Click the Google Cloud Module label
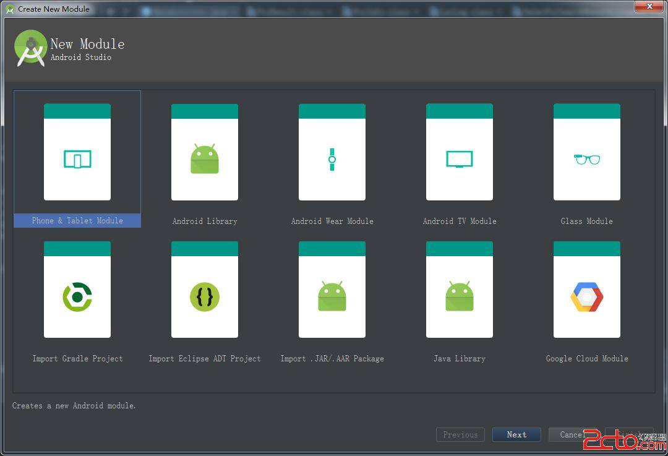The width and height of the screenshot is (668, 456). 586,358
